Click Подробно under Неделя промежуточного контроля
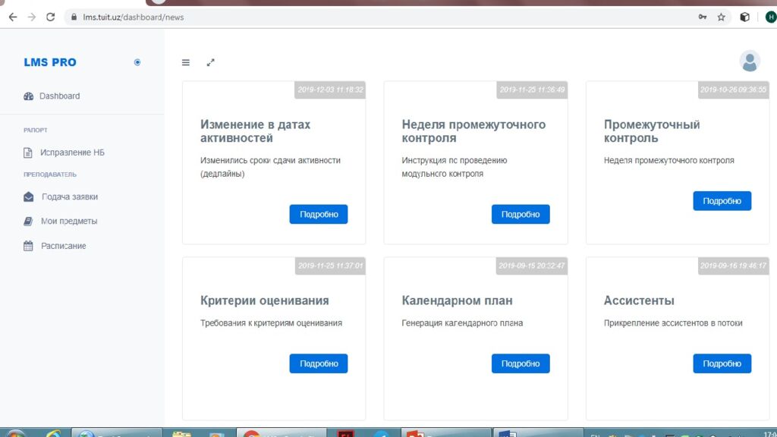Viewport: 777px width, 437px height. coord(521,215)
